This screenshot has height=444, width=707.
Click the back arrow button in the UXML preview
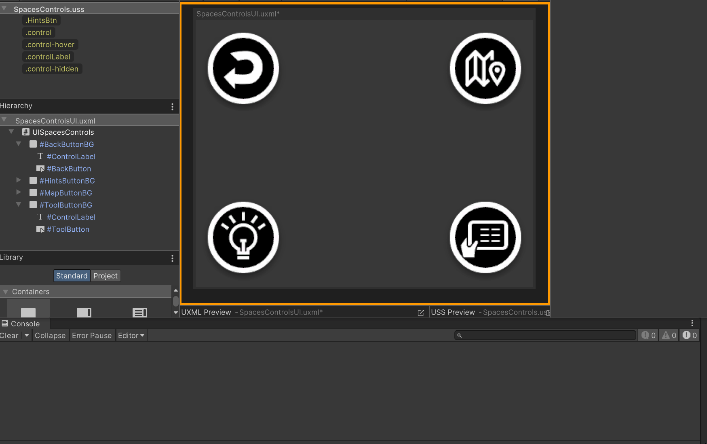click(x=243, y=68)
